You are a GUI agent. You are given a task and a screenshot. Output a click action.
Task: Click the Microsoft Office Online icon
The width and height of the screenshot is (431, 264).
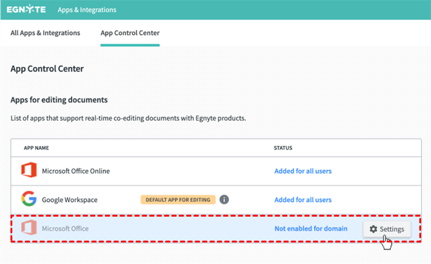28,170
